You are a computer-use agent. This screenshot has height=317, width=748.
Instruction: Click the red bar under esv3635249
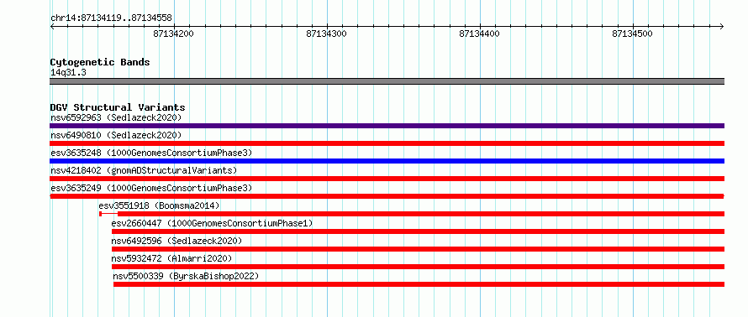coord(387,196)
